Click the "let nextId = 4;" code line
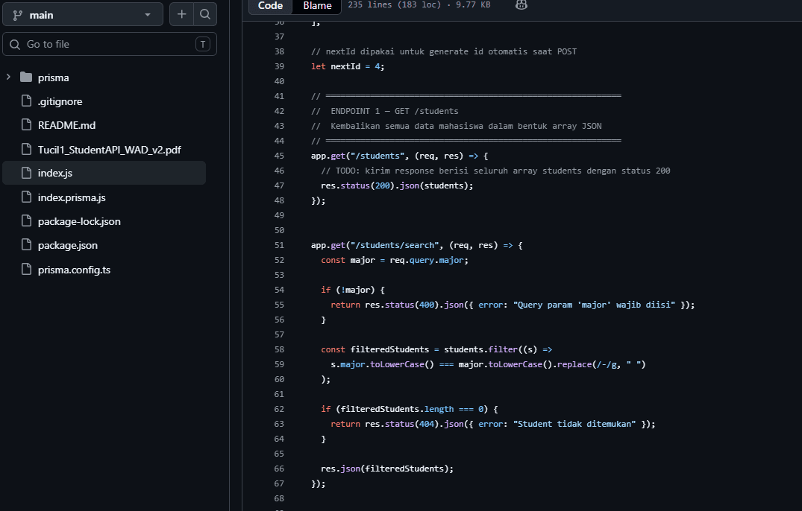Viewport: 802px width, 511px height. pos(348,66)
